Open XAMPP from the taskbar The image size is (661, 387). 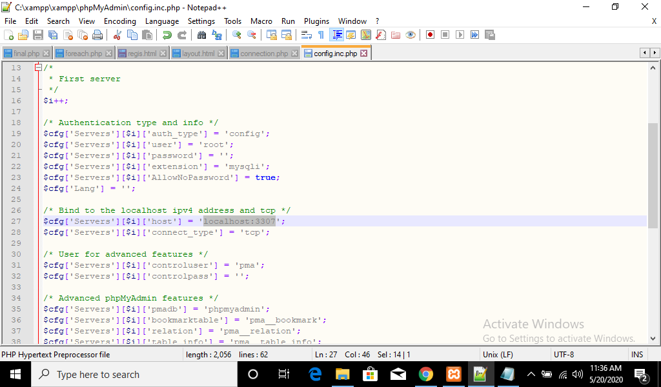pos(454,374)
